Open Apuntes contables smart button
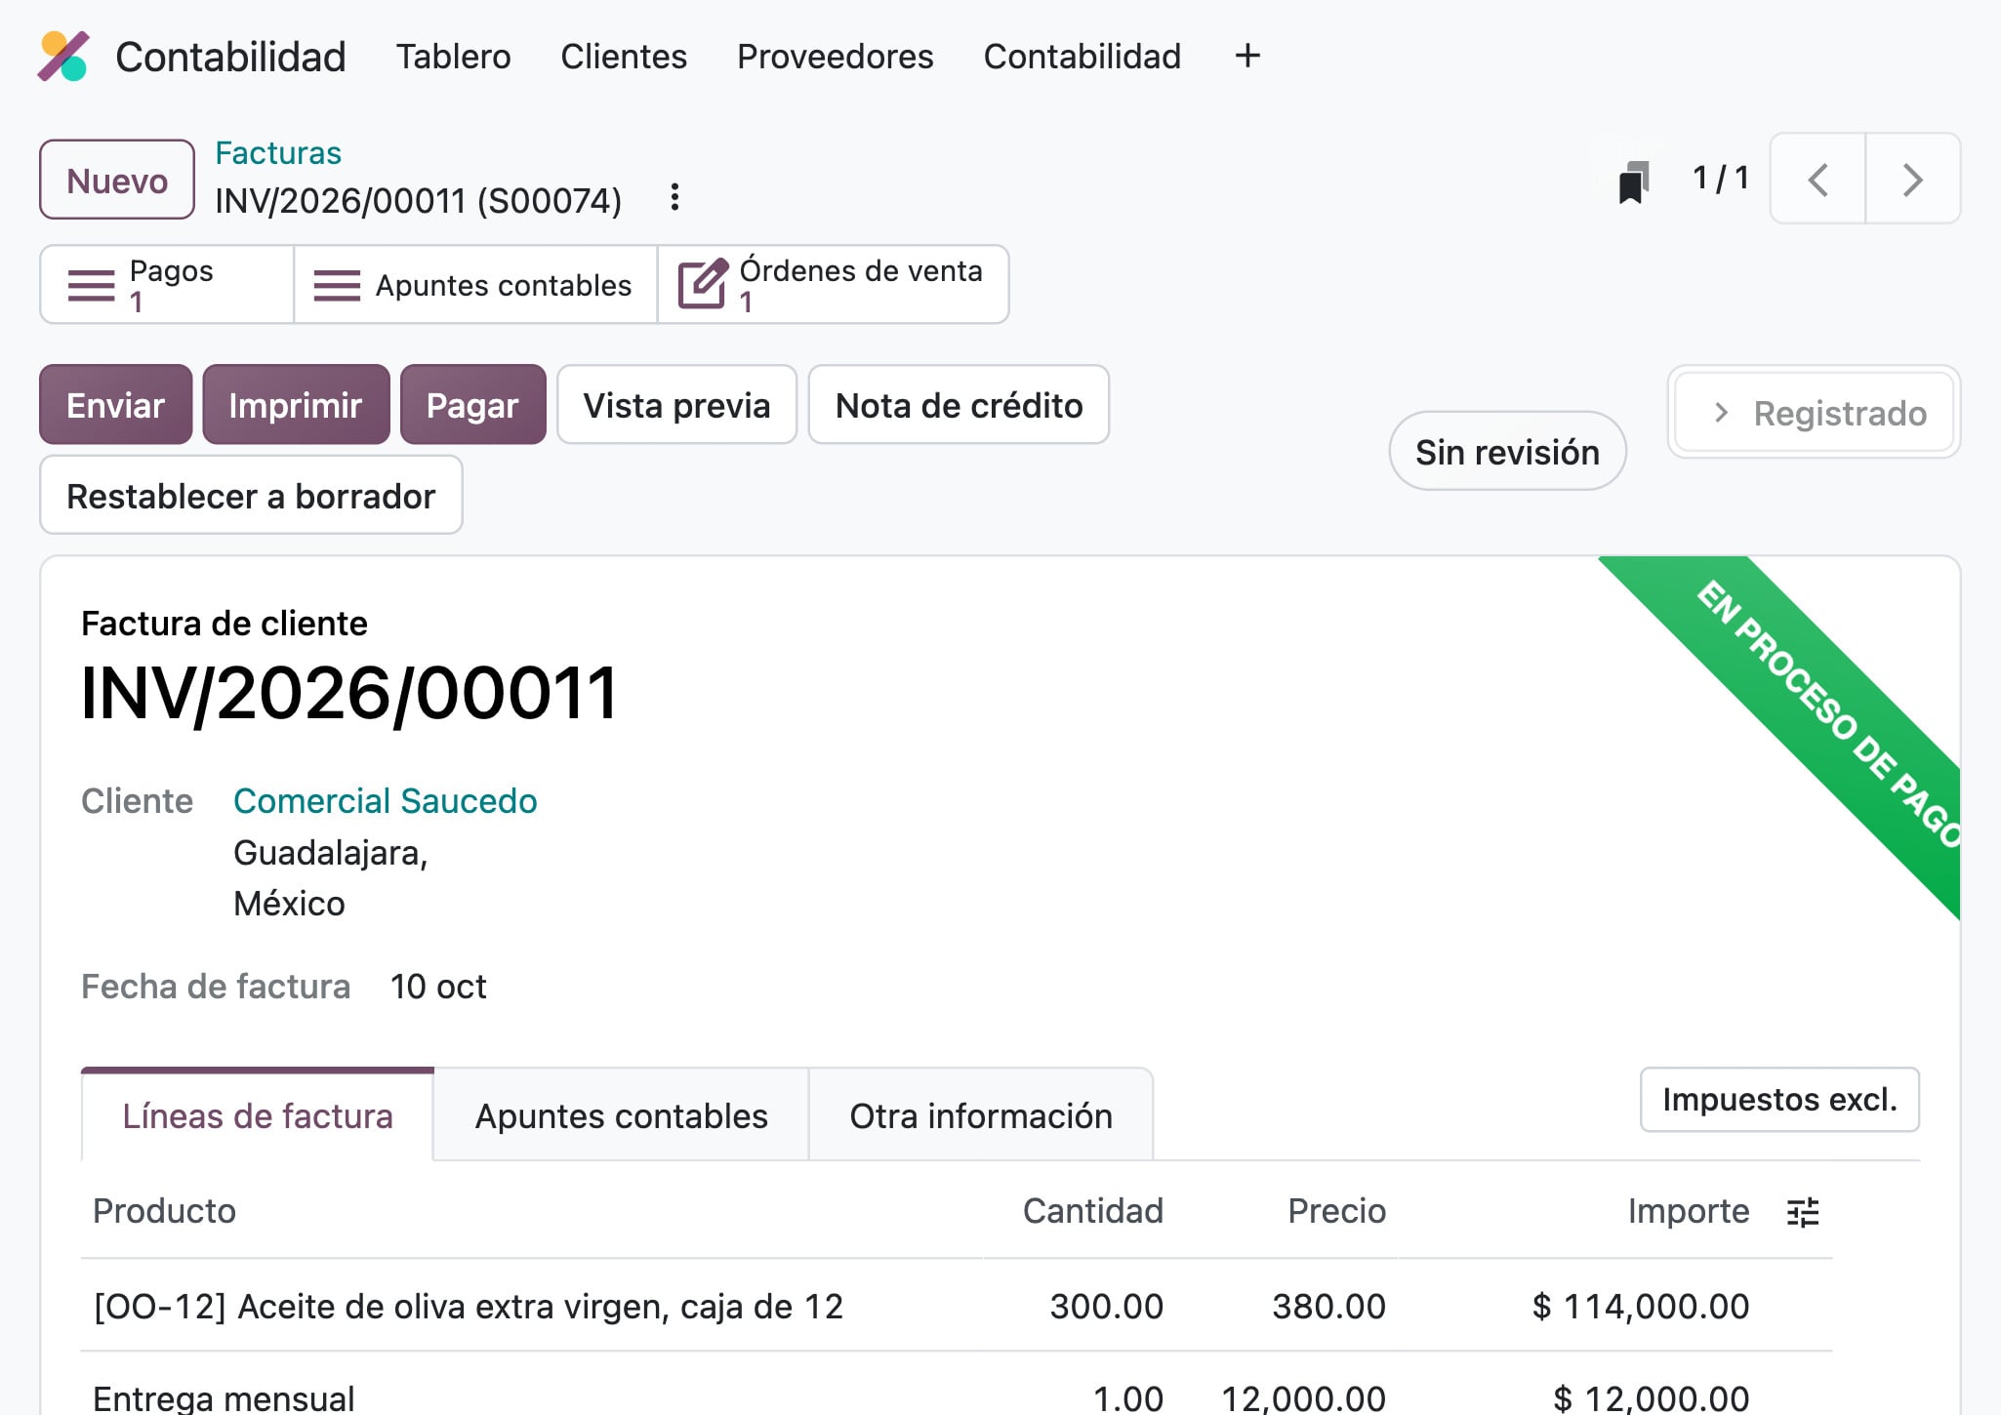2001x1415 pixels. click(x=475, y=285)
